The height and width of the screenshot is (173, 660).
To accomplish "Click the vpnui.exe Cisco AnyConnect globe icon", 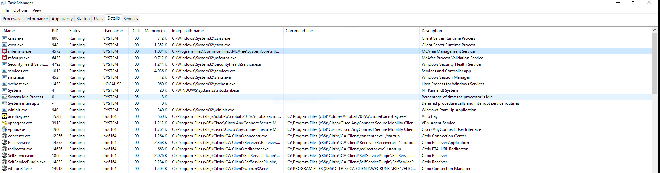I will pos(4,129).
